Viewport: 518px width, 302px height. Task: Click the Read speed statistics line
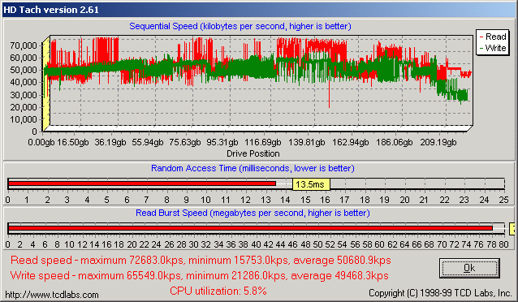[x=201, y=261]
